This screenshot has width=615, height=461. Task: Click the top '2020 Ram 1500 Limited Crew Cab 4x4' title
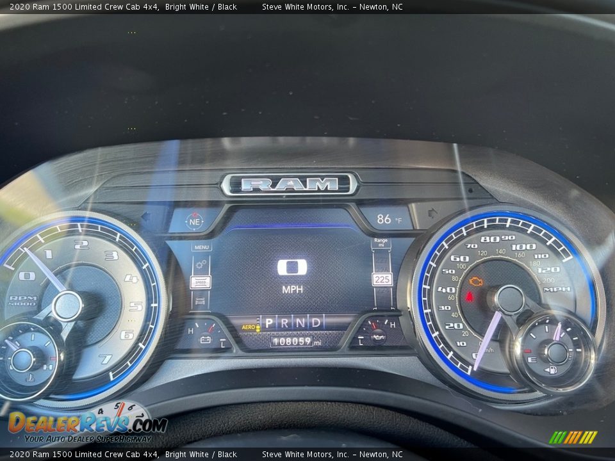(85, 6)
